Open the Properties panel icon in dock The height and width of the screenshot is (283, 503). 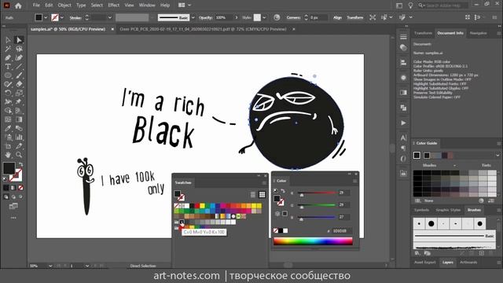[403, 37]
